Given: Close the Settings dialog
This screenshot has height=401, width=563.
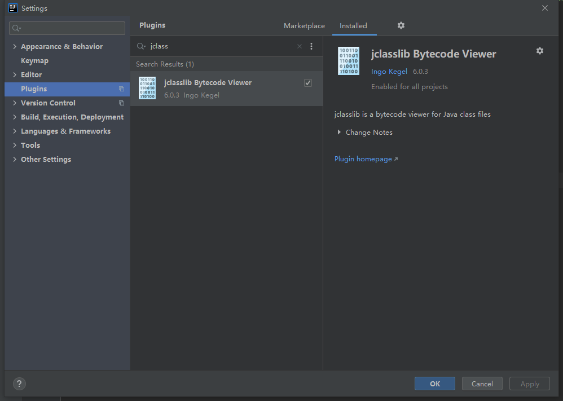Looking at the screenshot, I should point(545,8).
